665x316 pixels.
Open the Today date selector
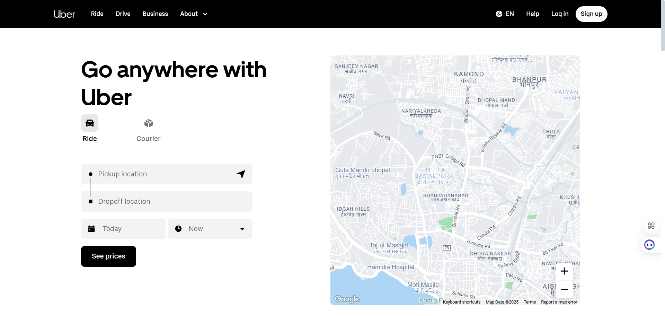tap(123, 229)
